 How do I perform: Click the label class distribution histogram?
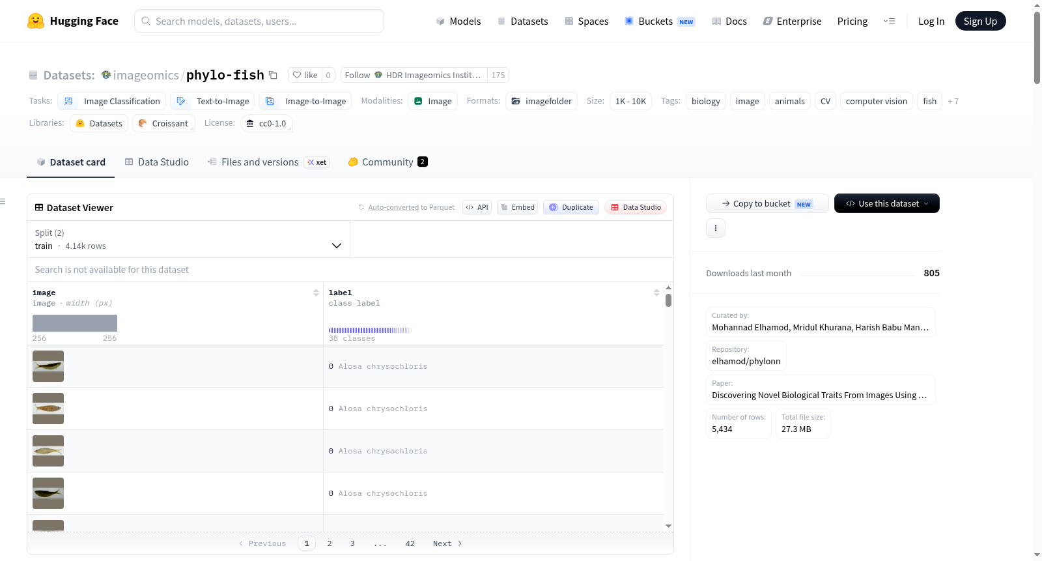pos(370,330)
